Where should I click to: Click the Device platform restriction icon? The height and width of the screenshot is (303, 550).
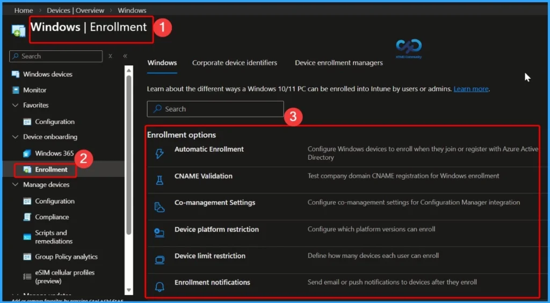(160, 233)
